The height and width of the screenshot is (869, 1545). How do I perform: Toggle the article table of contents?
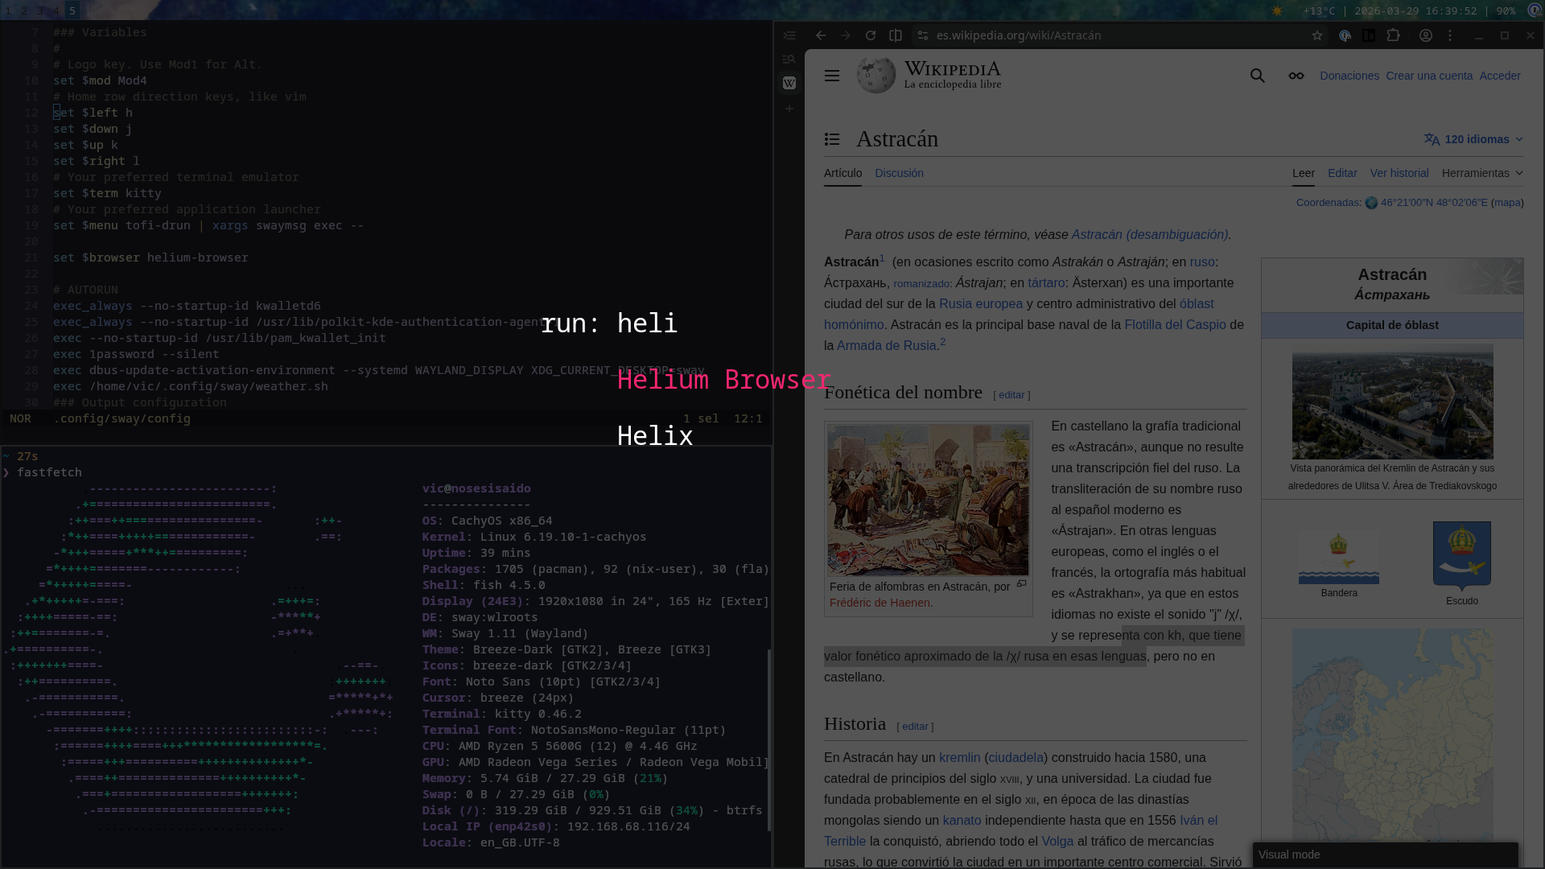tap(831, 139)
